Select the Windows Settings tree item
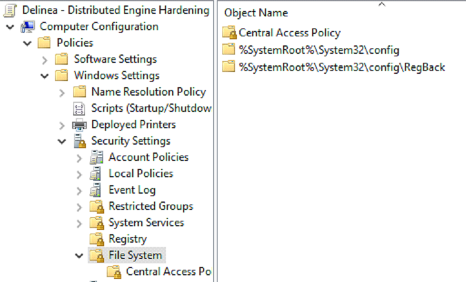 click(116, 76)
